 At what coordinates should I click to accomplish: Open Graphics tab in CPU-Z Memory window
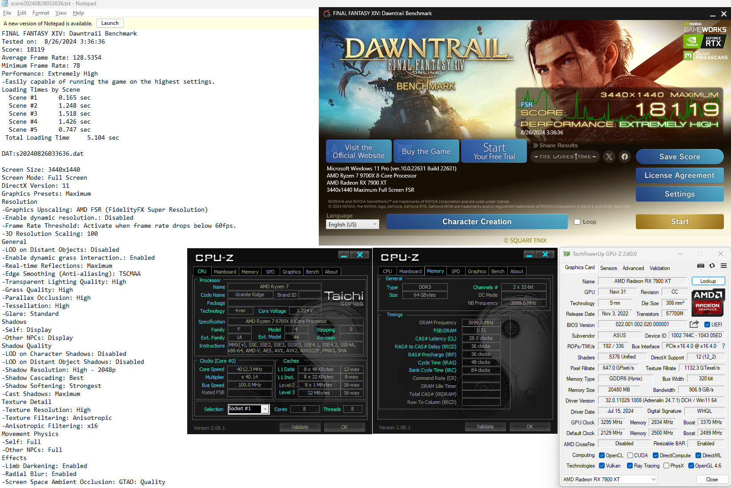point(477,271)
